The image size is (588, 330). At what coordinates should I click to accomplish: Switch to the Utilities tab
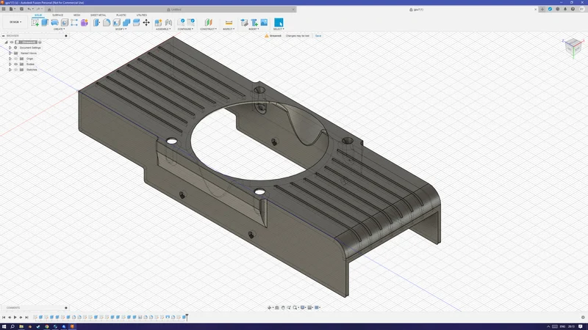[x=142, y=15]
